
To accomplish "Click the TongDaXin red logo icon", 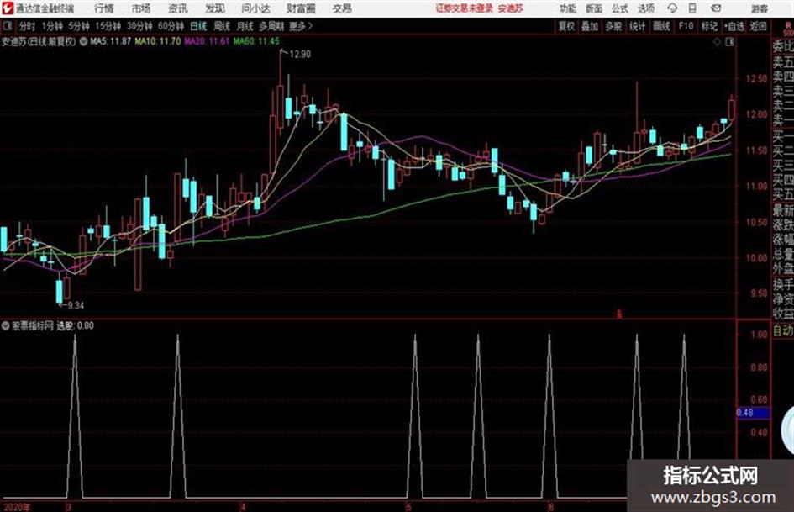I will pos(7,8).
